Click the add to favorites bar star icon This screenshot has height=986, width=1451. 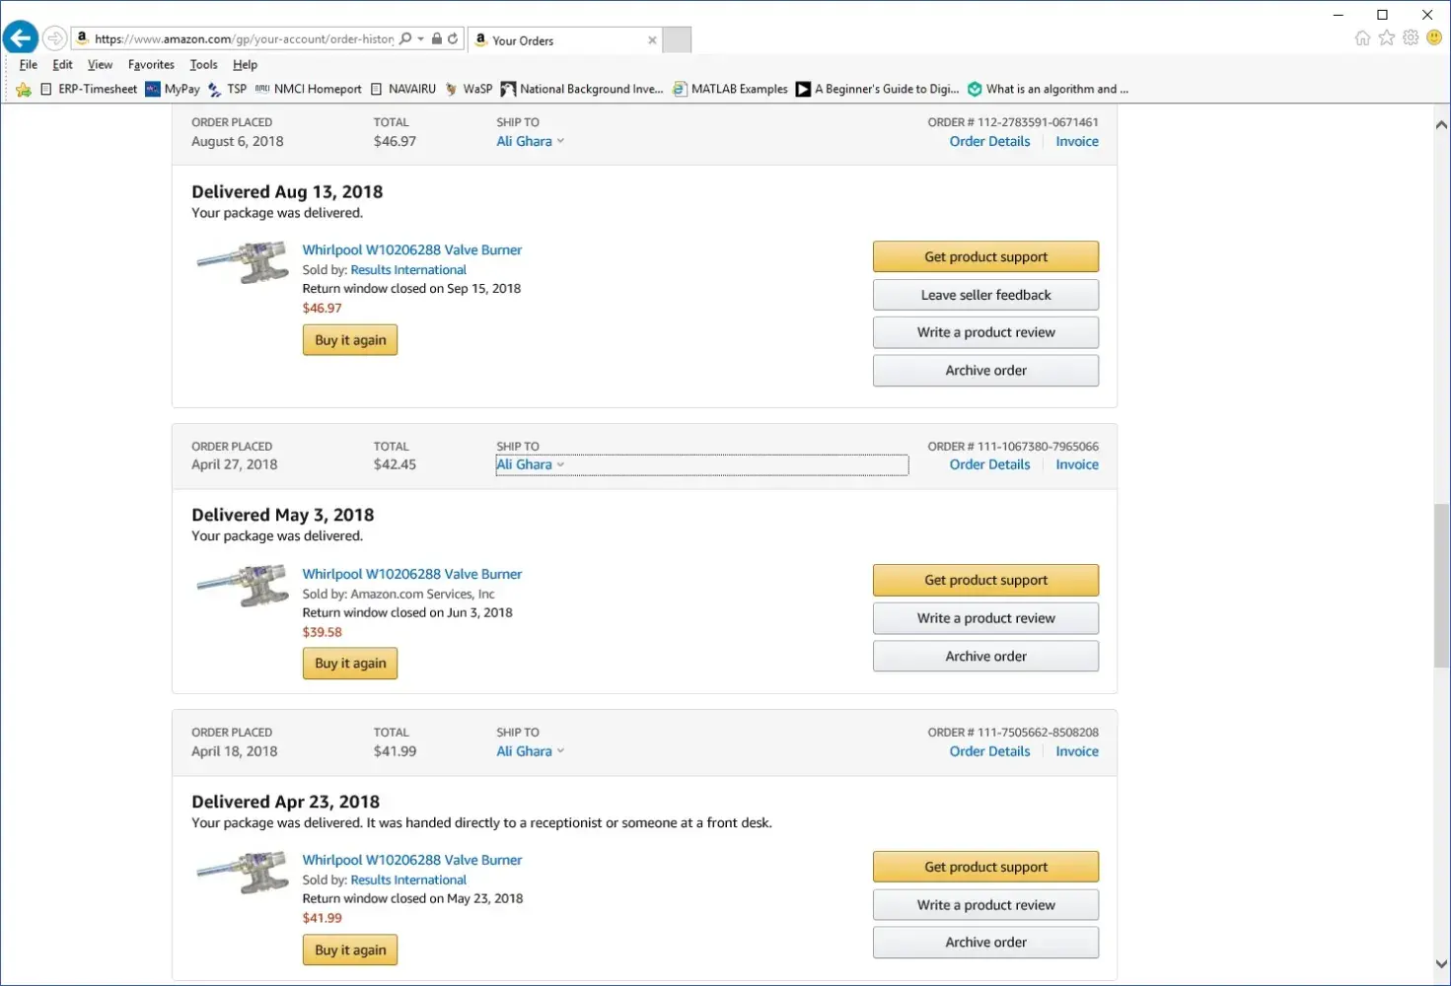tap(24, 90)
